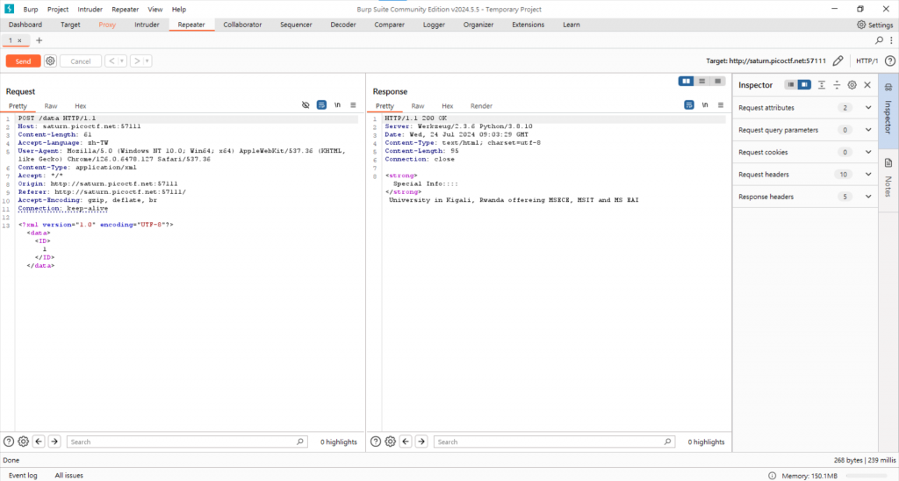
Task: Switch to the Collaborator tab
Action: [x=242, y=25]
